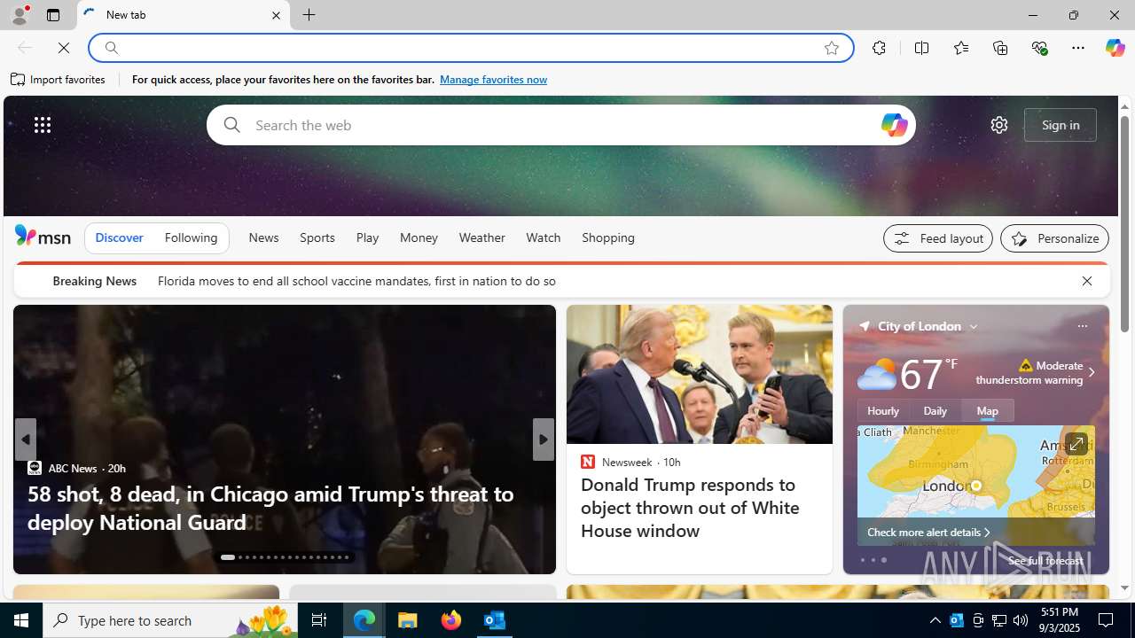Screen dimensions: 1135x638
Task: Click the taskbar search box
Action: [170, 620]
